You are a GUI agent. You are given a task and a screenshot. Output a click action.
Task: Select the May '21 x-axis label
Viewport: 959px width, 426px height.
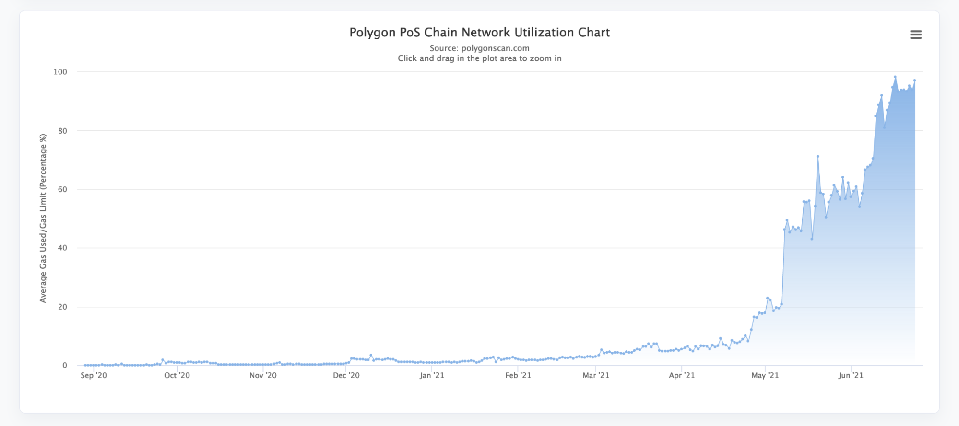point(765,375)
